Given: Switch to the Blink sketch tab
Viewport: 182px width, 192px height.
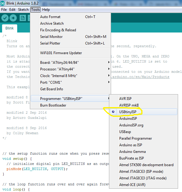Looking at the screenshot, I should point(10,28).
